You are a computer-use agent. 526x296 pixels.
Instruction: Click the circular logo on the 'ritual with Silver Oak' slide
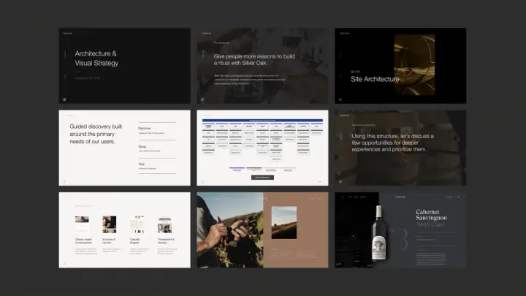coord(202,99)
